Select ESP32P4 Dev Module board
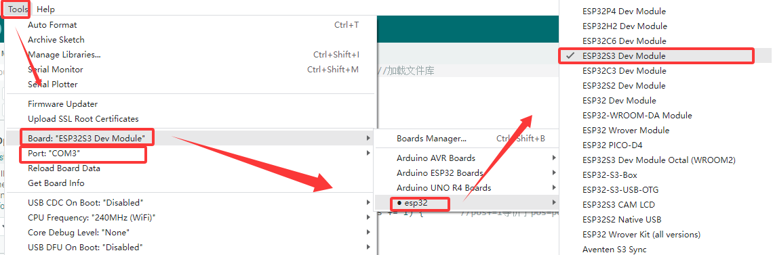Image resolution: width=773 pixels, height=255 pixels. 666,11
